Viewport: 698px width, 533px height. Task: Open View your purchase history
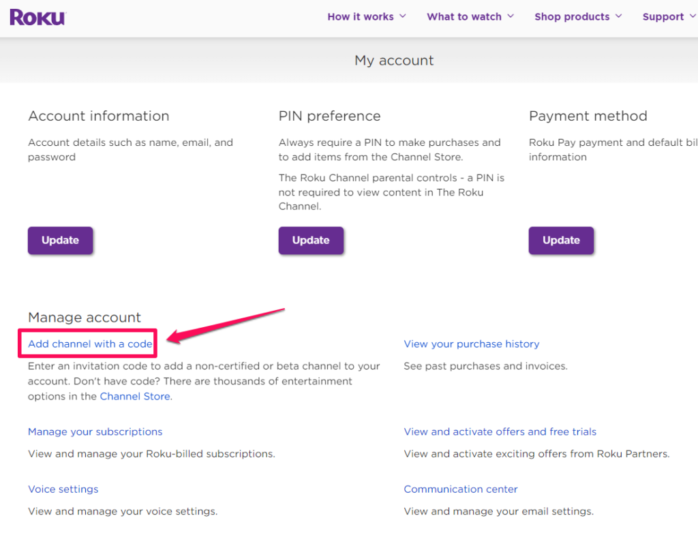coord(472,344)
